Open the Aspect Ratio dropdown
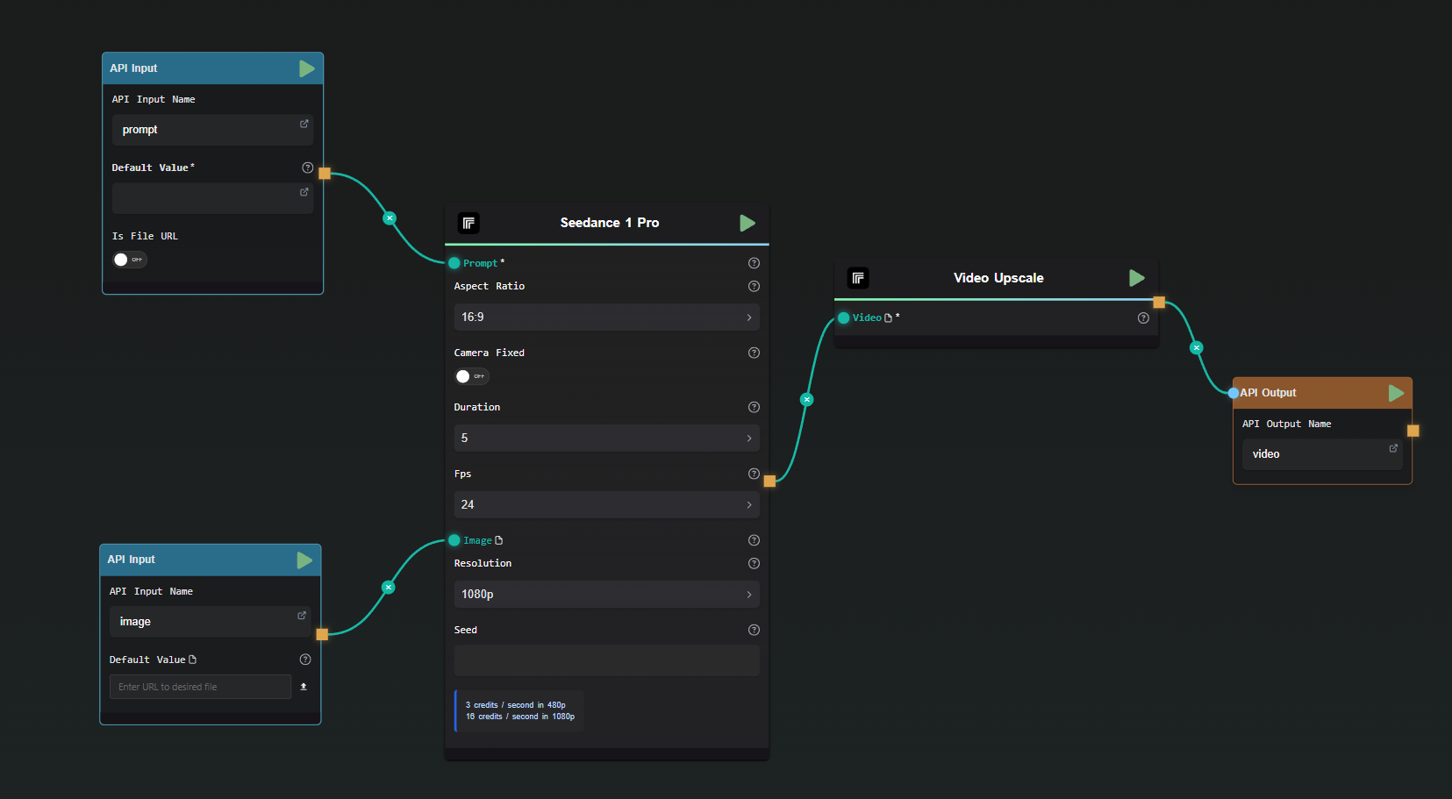Image resolution: width=1452 pixels, height=799 pixels. (x=606, y=317)
